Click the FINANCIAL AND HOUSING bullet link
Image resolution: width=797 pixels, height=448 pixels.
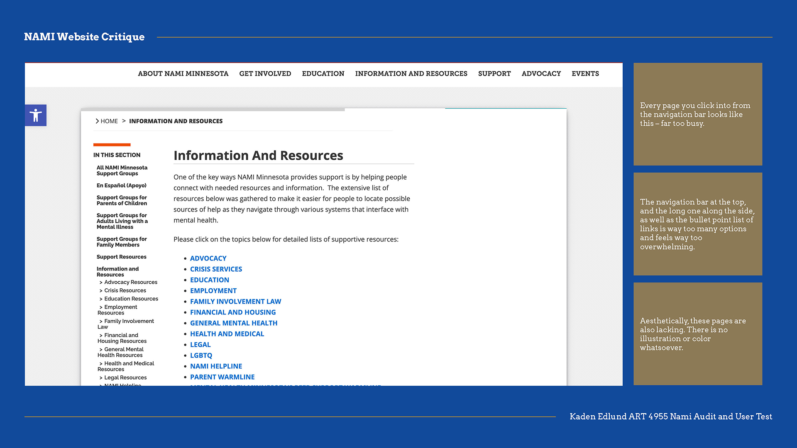[233, 312]
